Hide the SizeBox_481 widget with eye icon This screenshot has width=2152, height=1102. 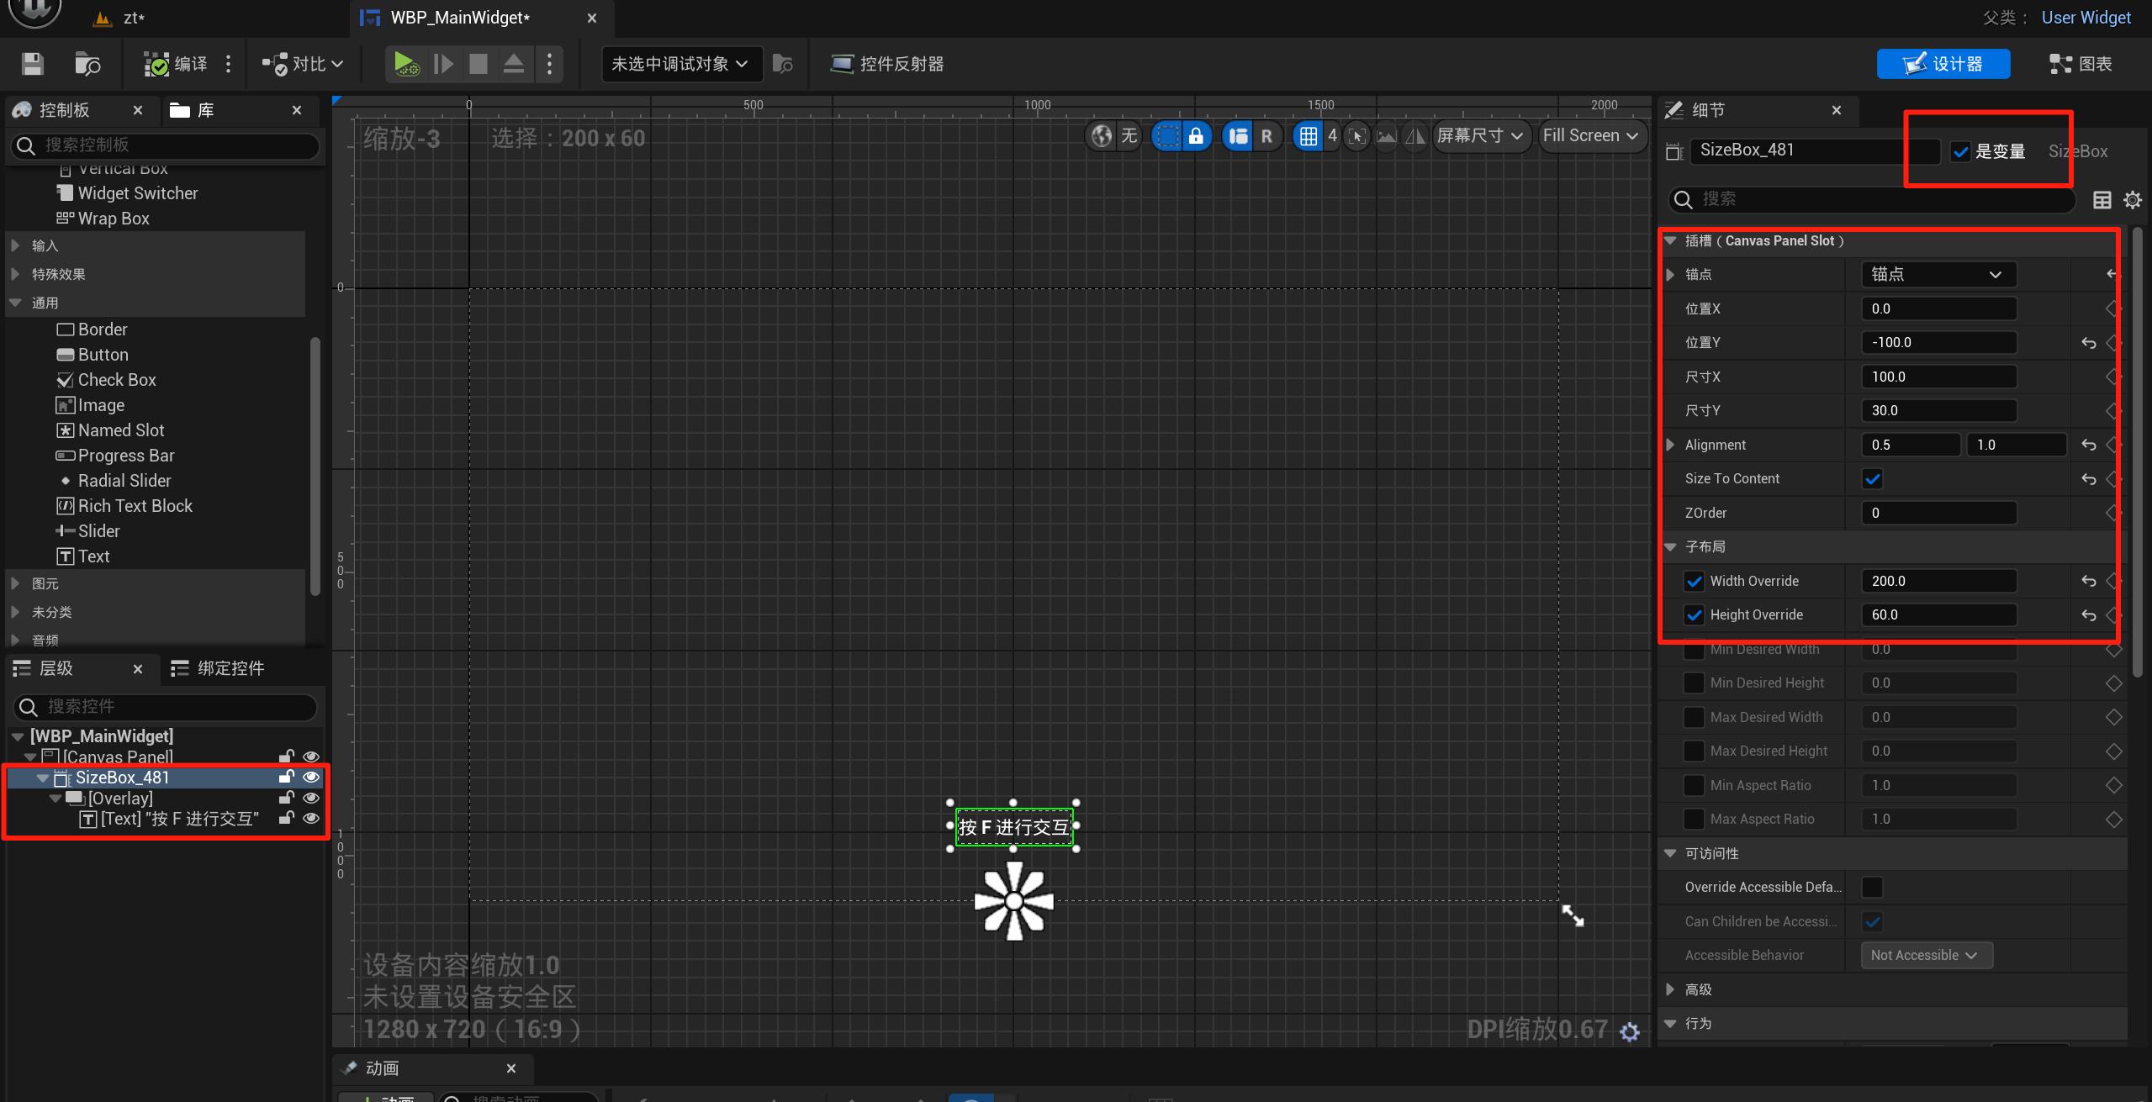[x=311, y=778]
